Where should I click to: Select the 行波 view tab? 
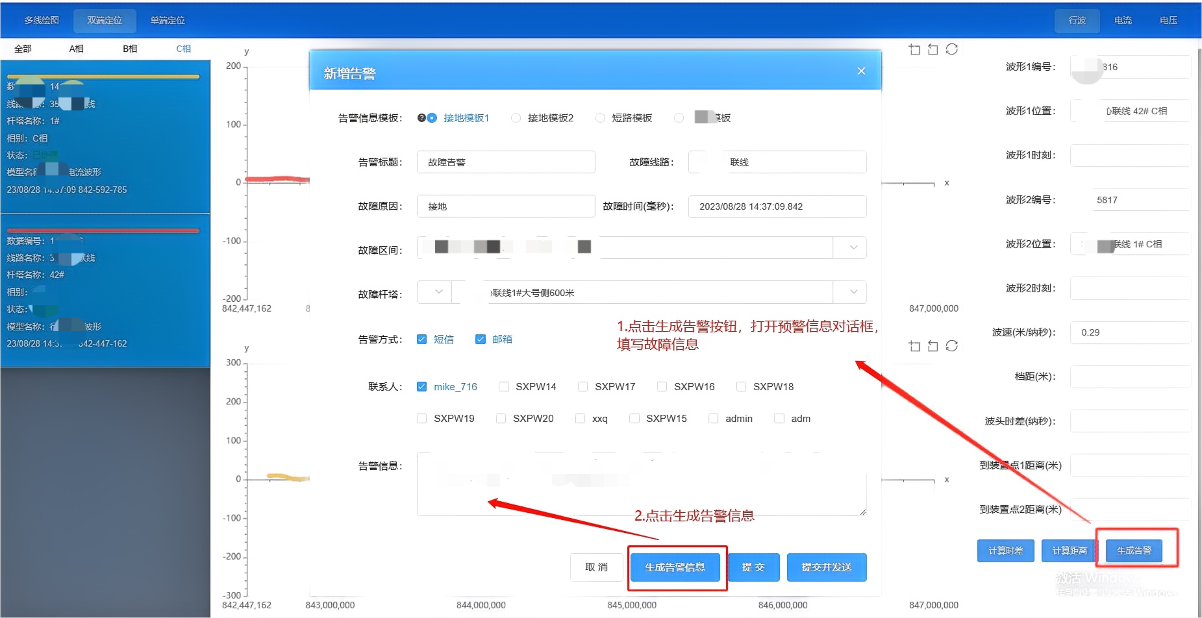tap(1077, 20)
